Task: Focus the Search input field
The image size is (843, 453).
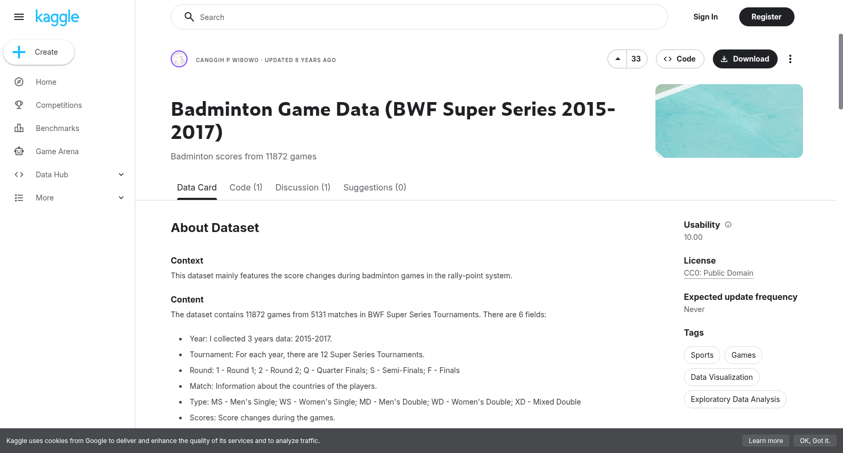Action: (419, 17)
